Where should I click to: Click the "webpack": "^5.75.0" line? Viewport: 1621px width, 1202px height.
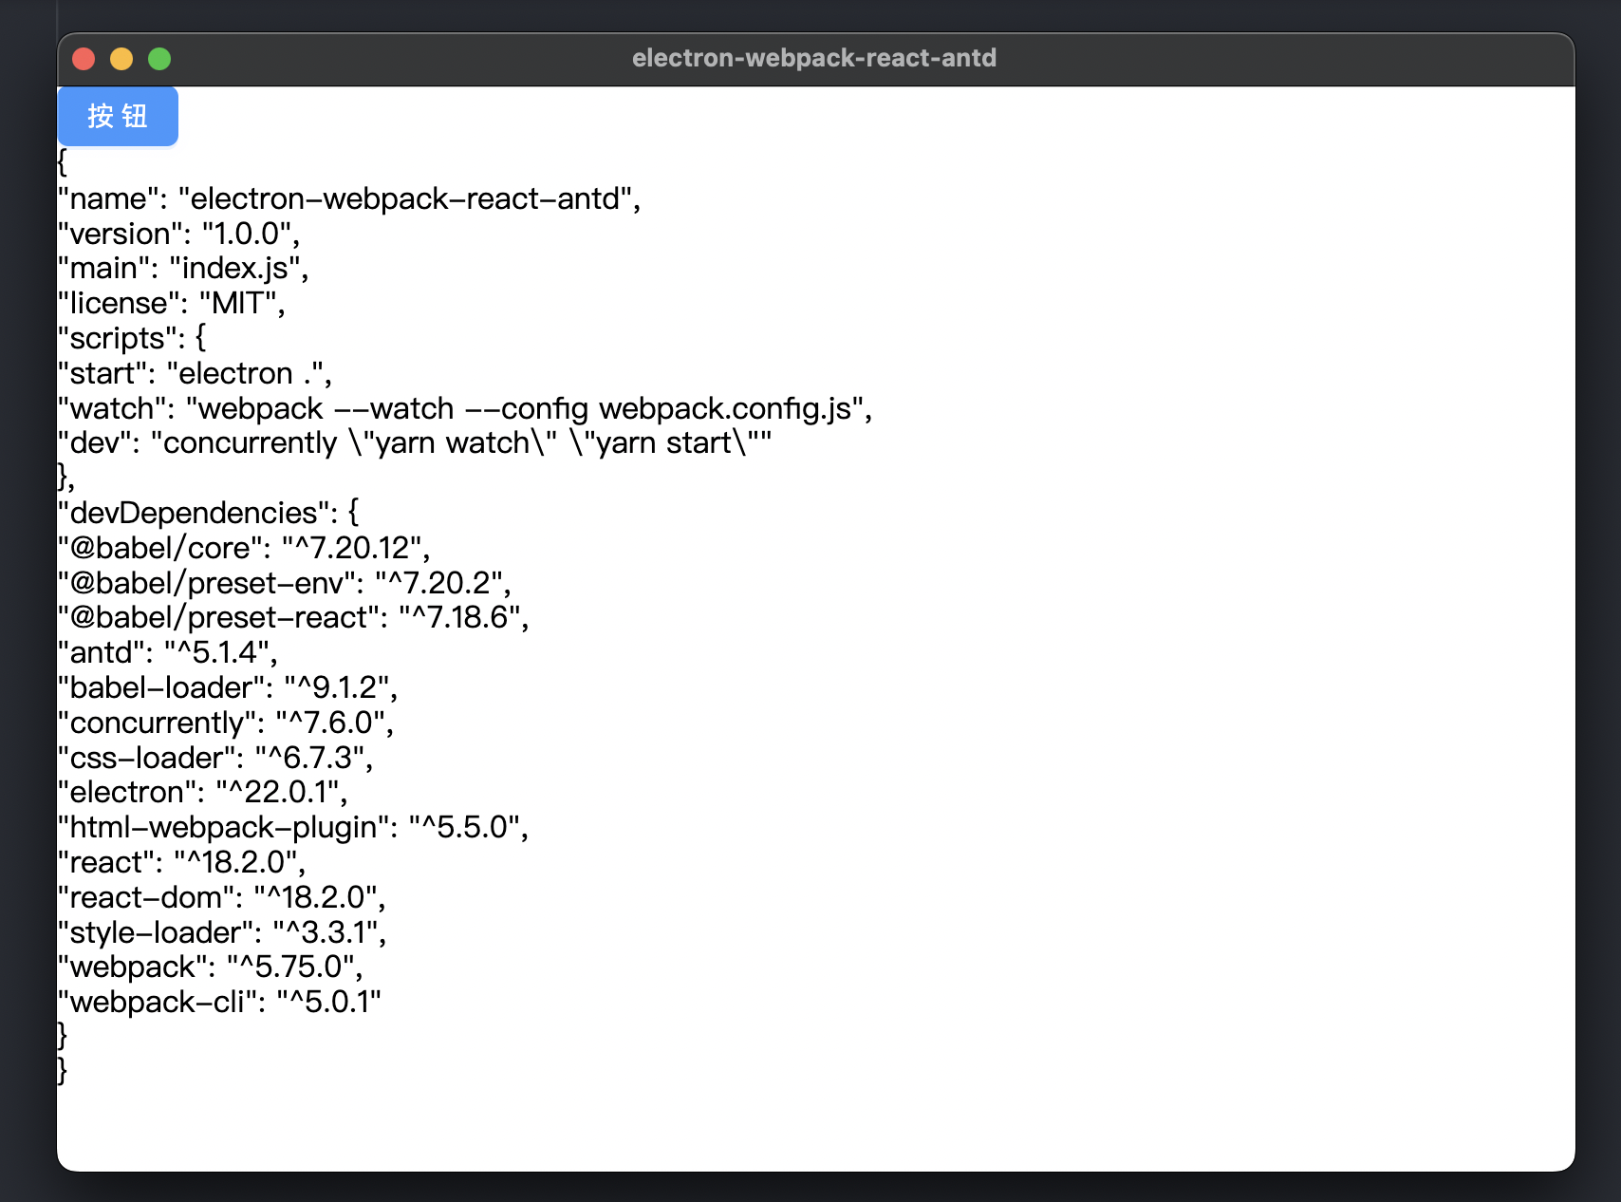click(210, 967)
